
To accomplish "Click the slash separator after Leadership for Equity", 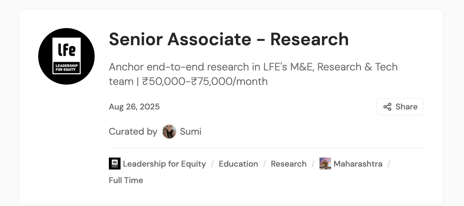I will (212, 164).
